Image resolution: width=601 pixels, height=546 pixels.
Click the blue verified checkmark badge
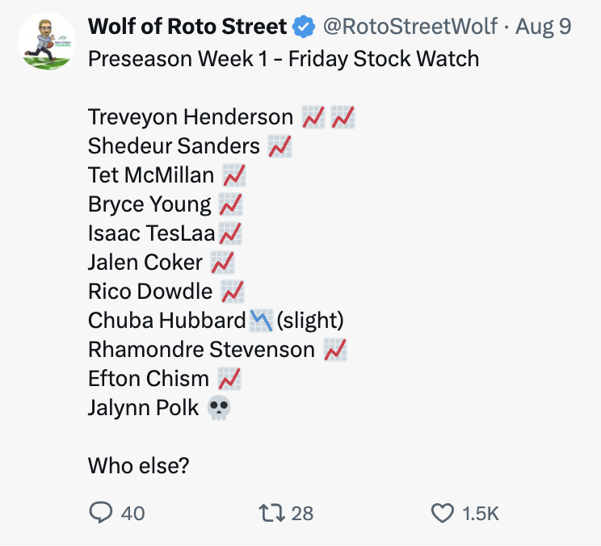[304, 27]
